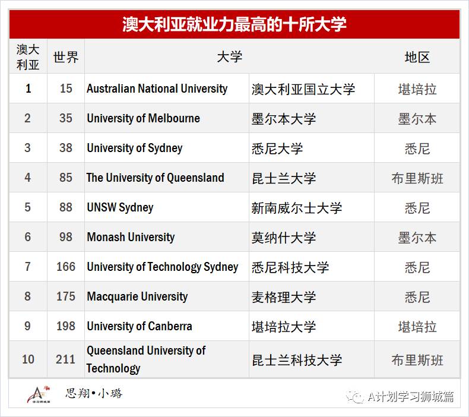
Task: Select the 澳大利亚 column header
Action: pyautogui.click(x=28, y=57)
